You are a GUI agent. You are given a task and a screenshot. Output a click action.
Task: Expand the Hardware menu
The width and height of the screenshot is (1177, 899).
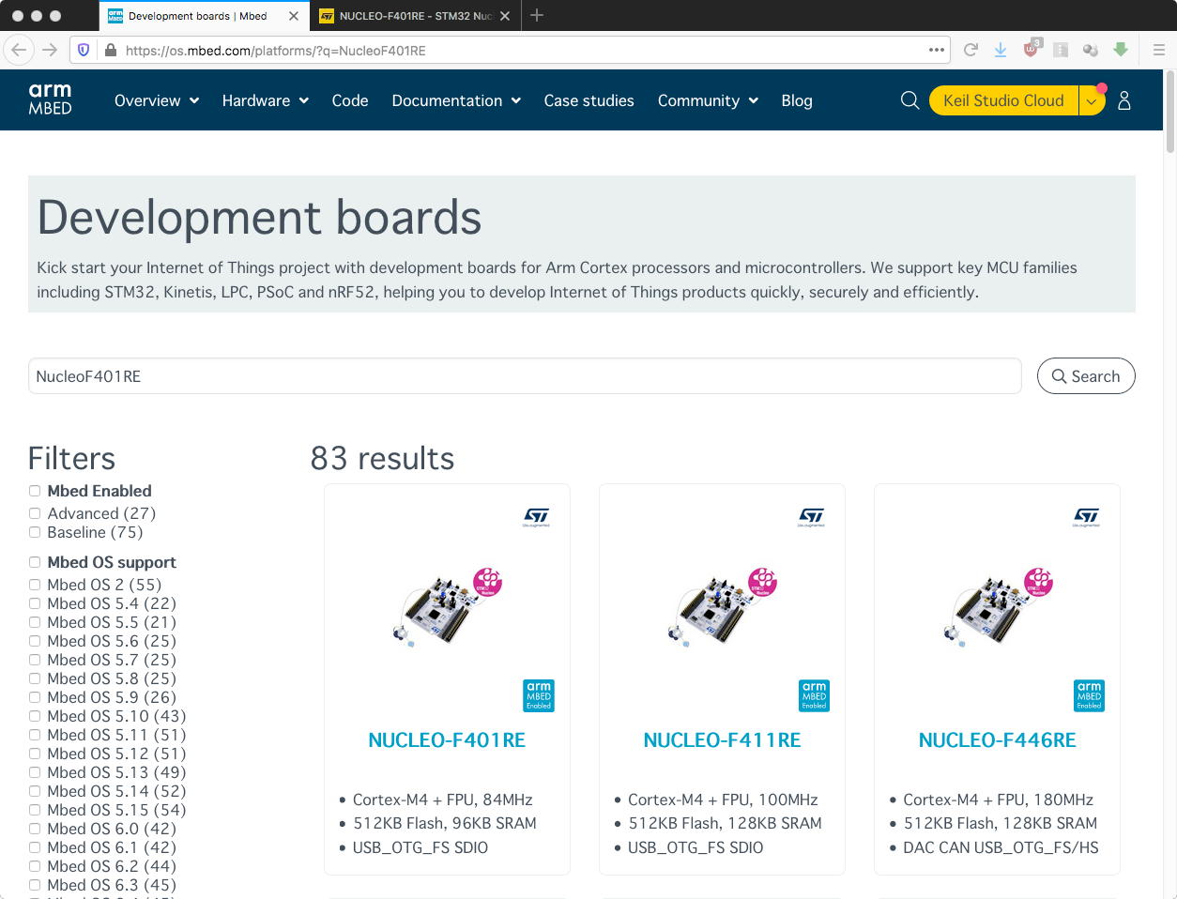click(266, 100)
